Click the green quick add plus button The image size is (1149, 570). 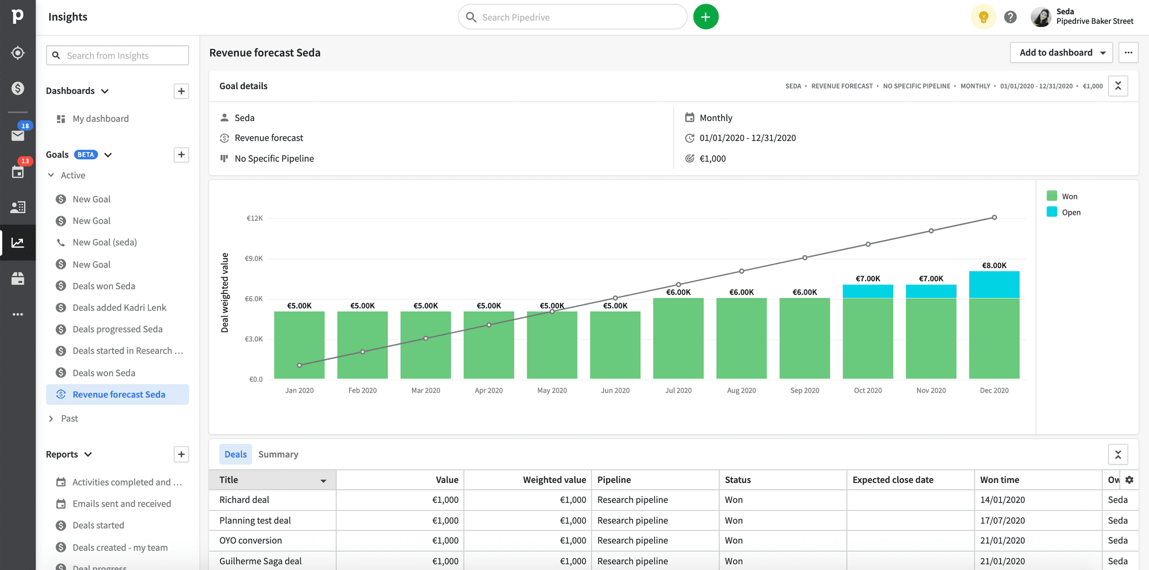coord(705,17)
